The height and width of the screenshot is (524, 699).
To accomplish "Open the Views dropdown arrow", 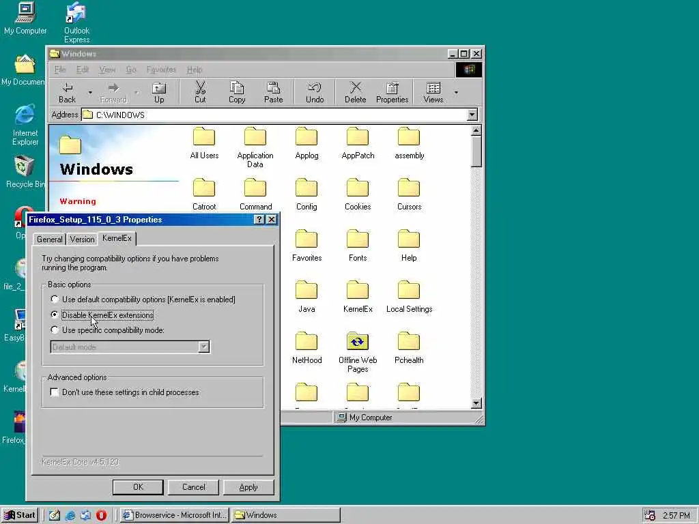I will [x=455, y=93].
